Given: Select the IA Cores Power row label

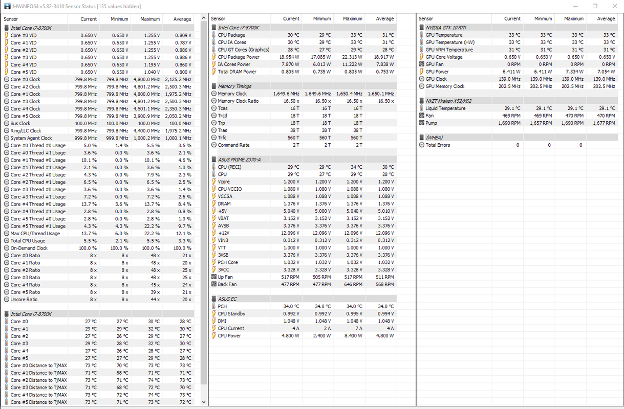Looking at the screenshot, I should pyautogui.click(x=234, y=64).
